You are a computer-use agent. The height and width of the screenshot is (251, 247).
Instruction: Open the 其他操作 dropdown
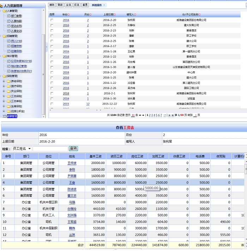98,5
